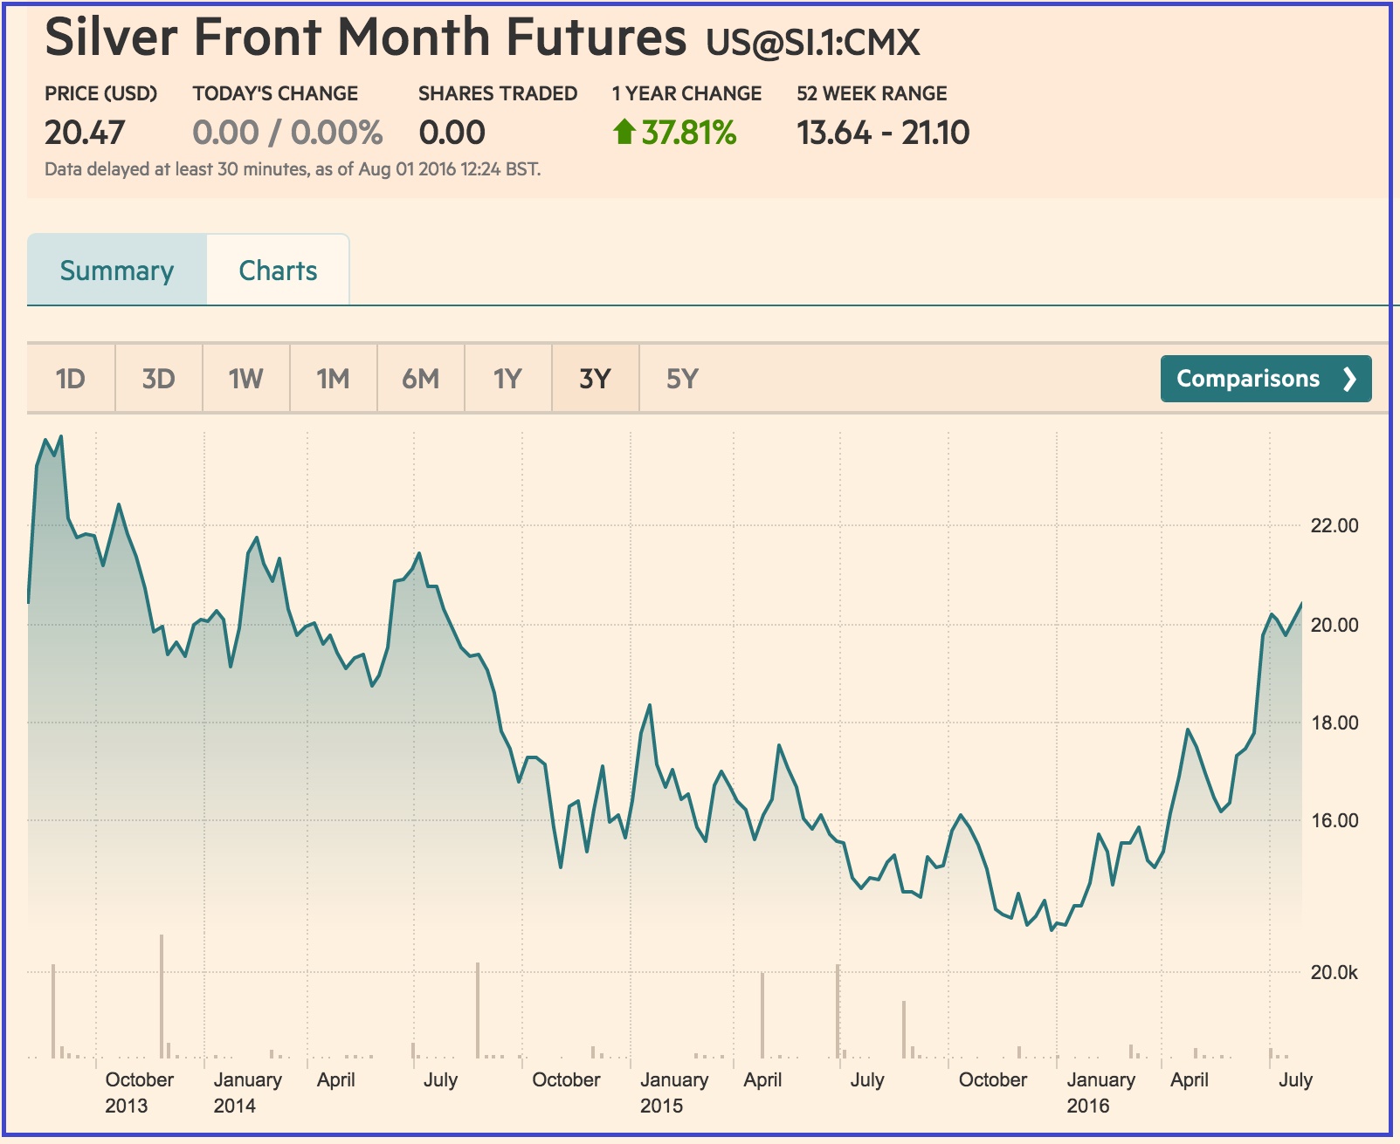1400x1144 pixels.
Task: Click the green 1 year change up arrow
Action: 624,133
